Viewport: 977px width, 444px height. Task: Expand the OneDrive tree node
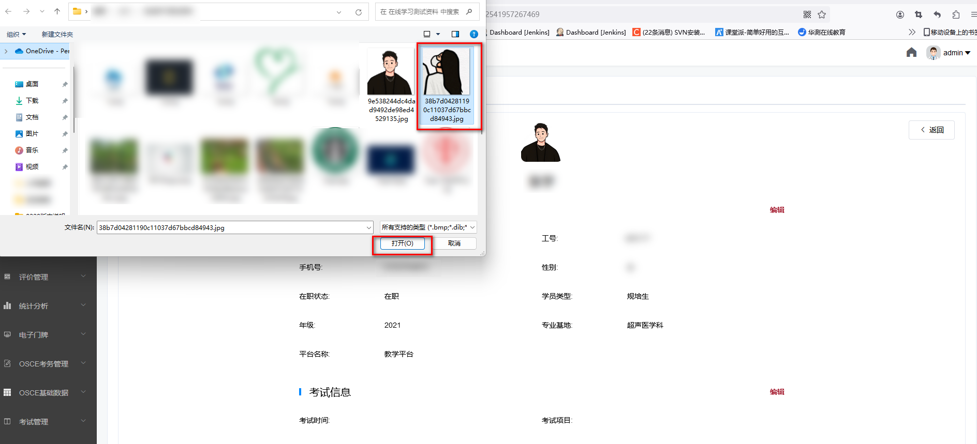tap(6, 51)
